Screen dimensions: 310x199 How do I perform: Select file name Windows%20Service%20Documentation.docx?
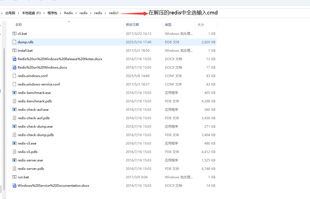click(x=53, y=186)
